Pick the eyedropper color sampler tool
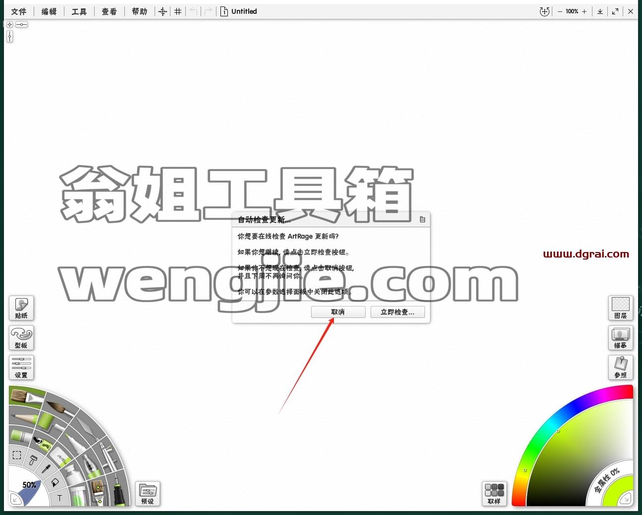The image size is (642, 515). pyautogui.click(x=46, y=468)
